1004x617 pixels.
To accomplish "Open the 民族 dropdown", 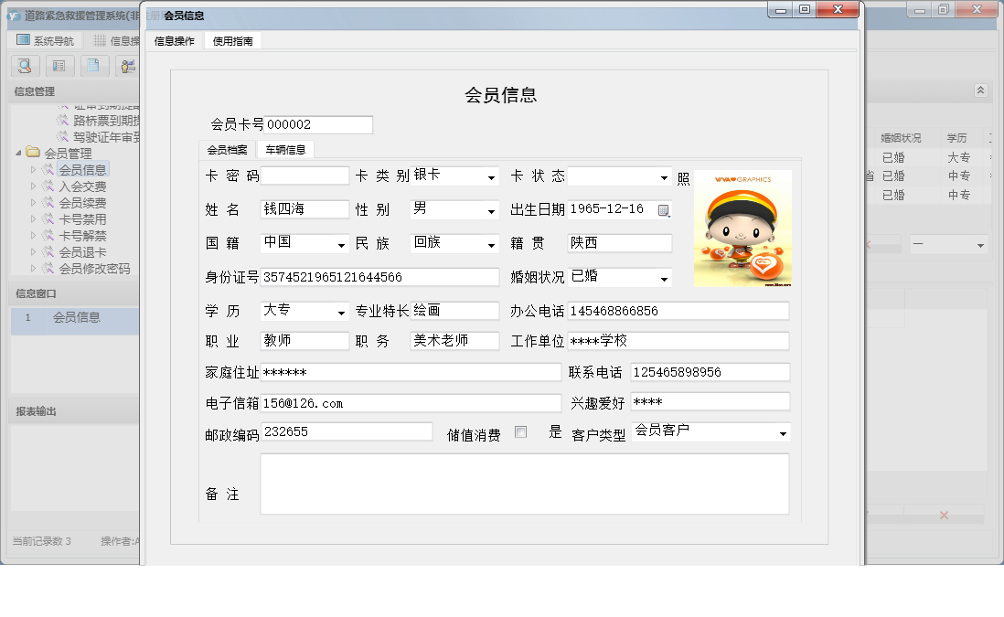I will click(491, 244).
